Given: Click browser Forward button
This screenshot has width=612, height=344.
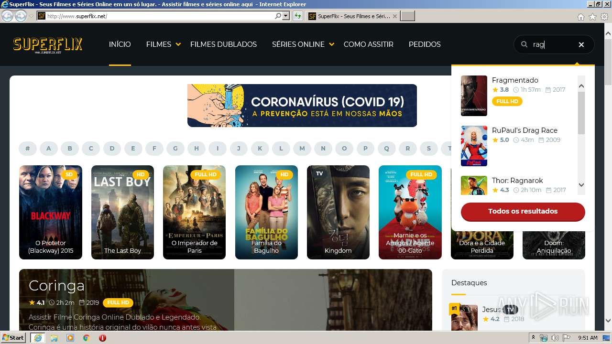Looking at the screenshot, I should point(21,16).
